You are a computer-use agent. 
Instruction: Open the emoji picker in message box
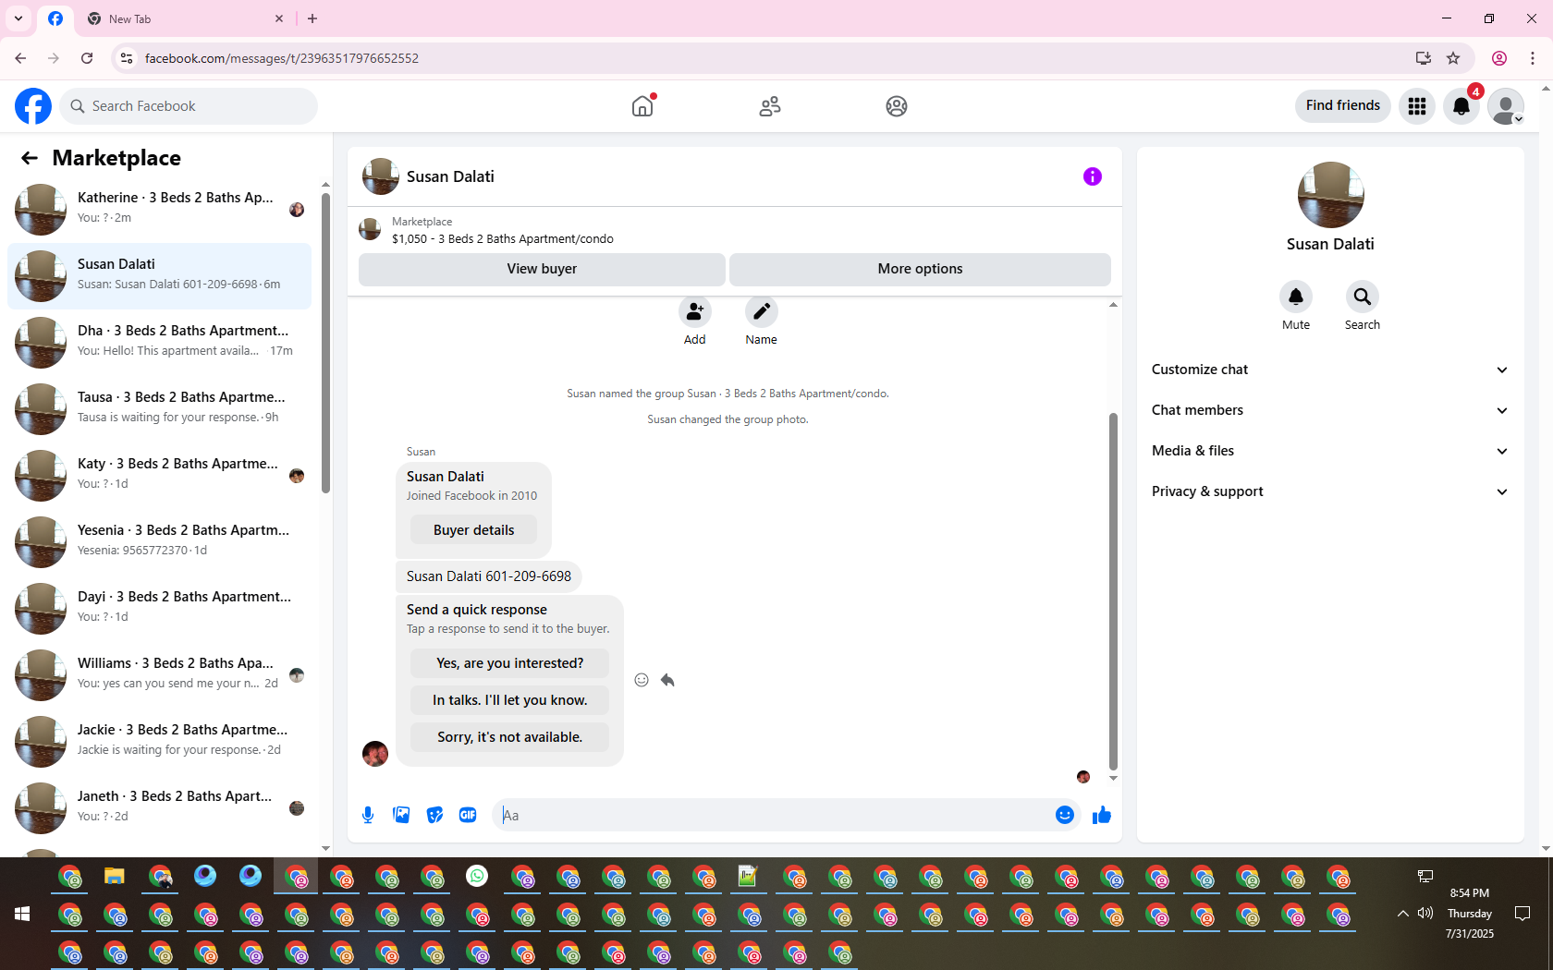coord(1065,815)
